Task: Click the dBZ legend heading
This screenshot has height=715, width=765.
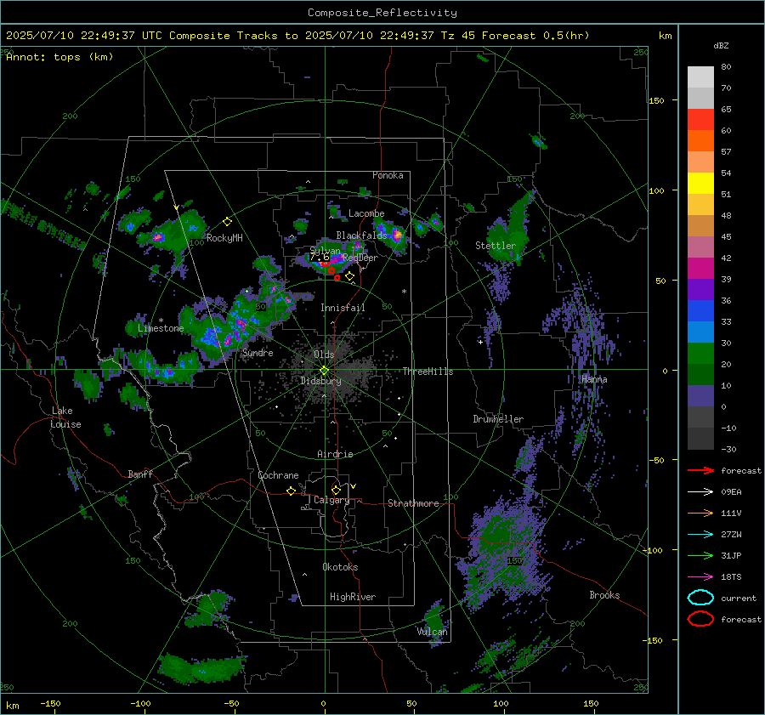Action: 721,45
